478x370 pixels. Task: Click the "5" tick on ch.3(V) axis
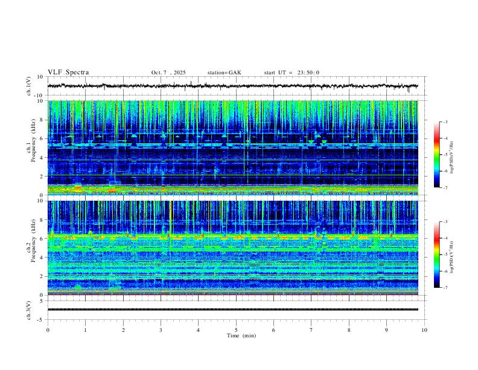tap(42, 301)
